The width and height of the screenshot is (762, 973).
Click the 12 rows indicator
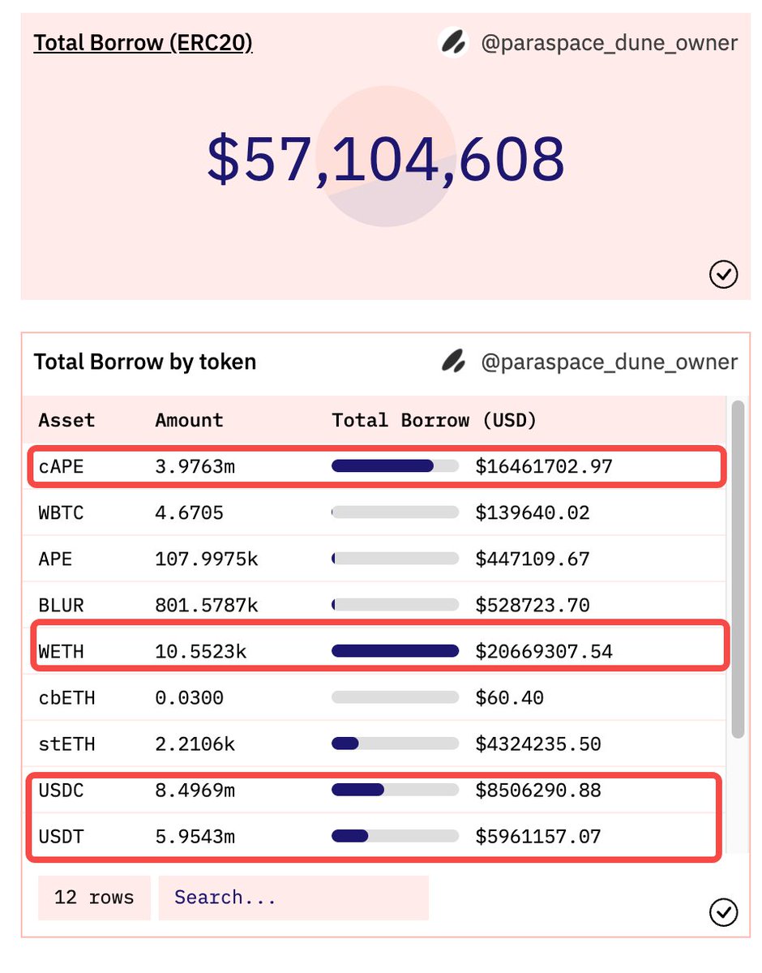pos(94,898)
